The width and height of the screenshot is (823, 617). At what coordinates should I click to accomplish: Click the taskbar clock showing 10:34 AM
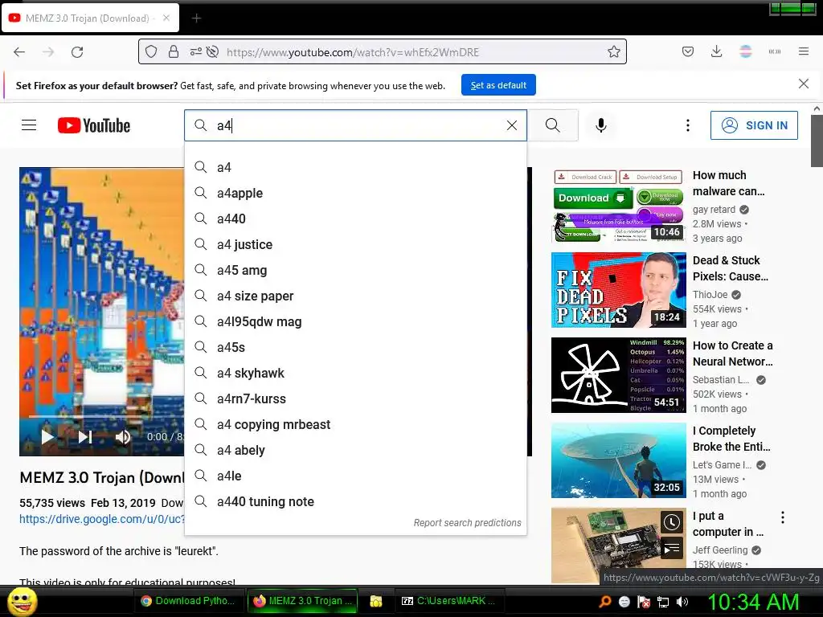point(754,602)
